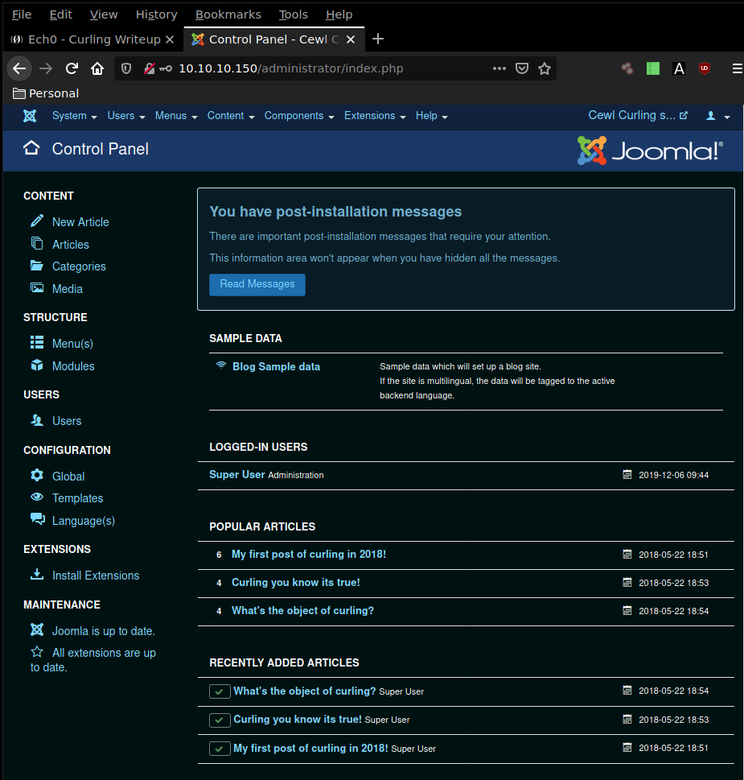Expand the Menus dropdown menu
744x780 pixels.
(176, 116)
